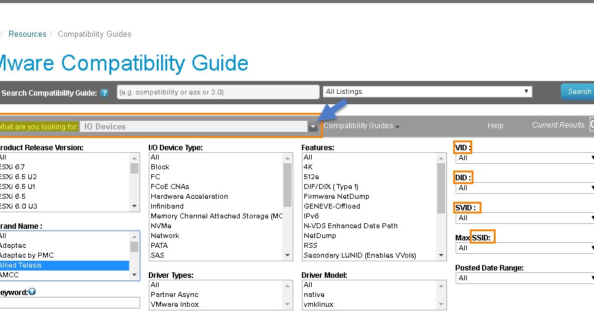The height and width of the screenshot is (311, 594).
Task: Open the All Listings dropdown
Action: [427, 91]
